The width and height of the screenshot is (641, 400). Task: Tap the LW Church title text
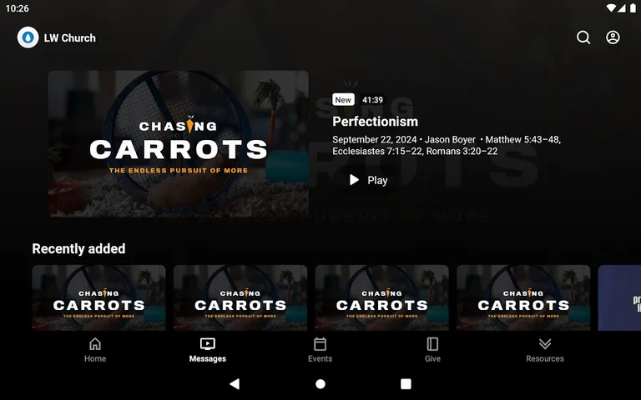(x=69, y=37)
